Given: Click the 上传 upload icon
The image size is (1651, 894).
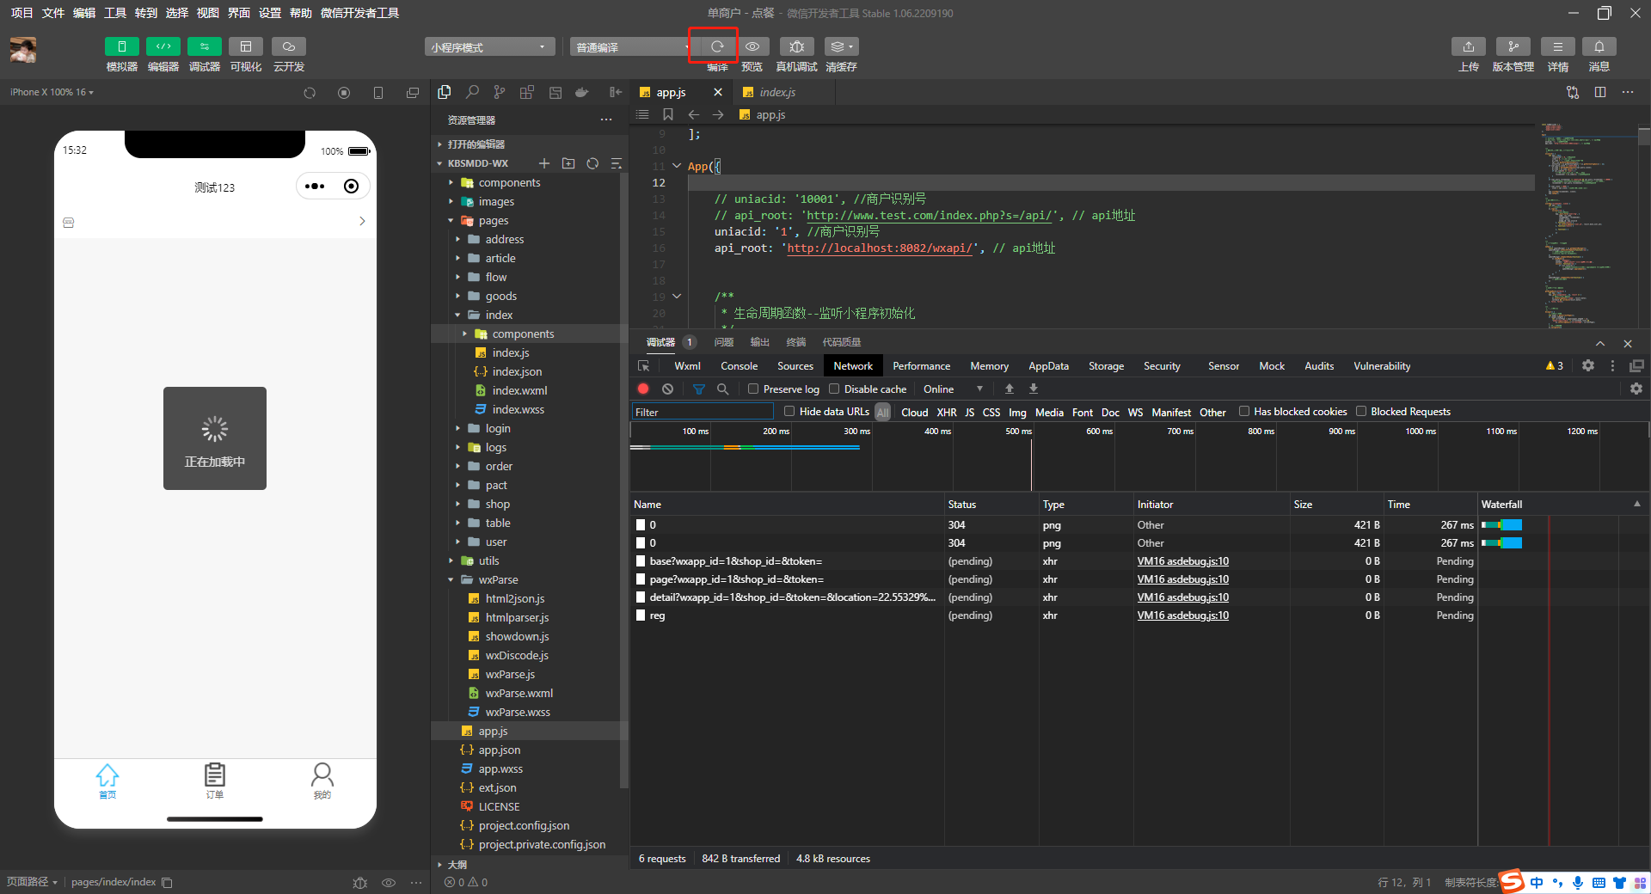Looking at the screenshot, I should click(1468, 46).
